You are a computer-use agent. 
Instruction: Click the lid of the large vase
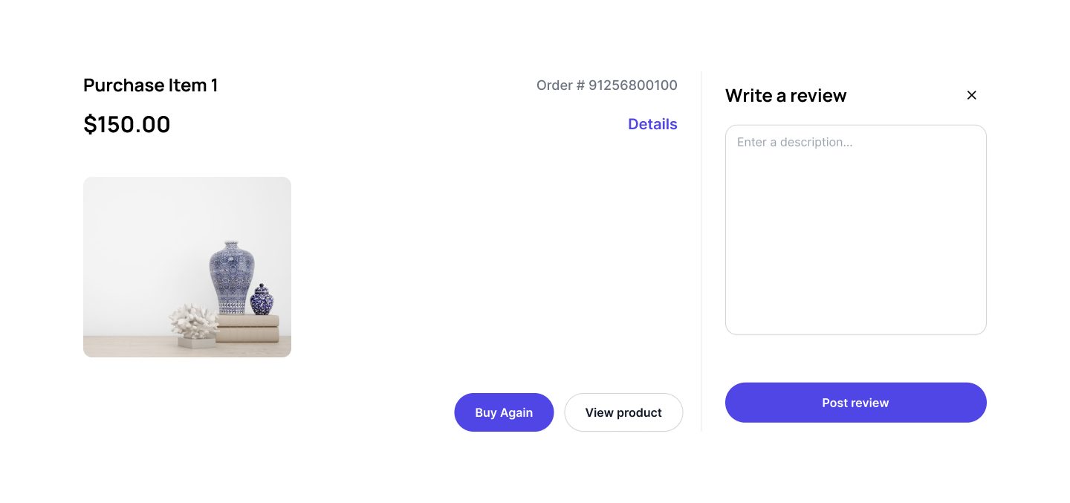pyautogui.click(x=232, y=244)
